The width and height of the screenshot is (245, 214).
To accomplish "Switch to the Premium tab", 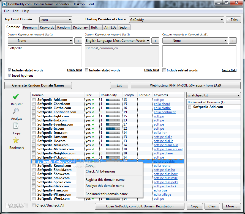I will 30,27.
